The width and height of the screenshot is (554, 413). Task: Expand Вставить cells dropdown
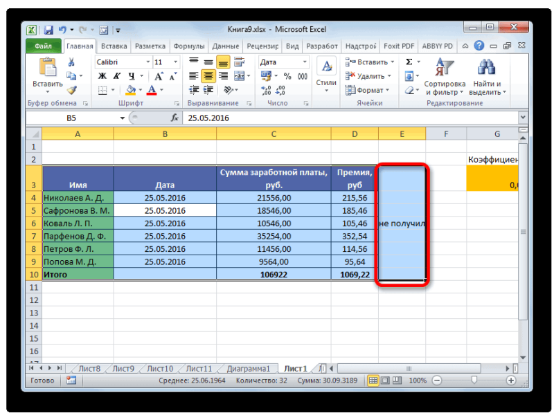[x=393, y=62]
